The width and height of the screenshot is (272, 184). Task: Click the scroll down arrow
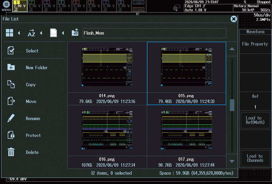click(232, 161)
